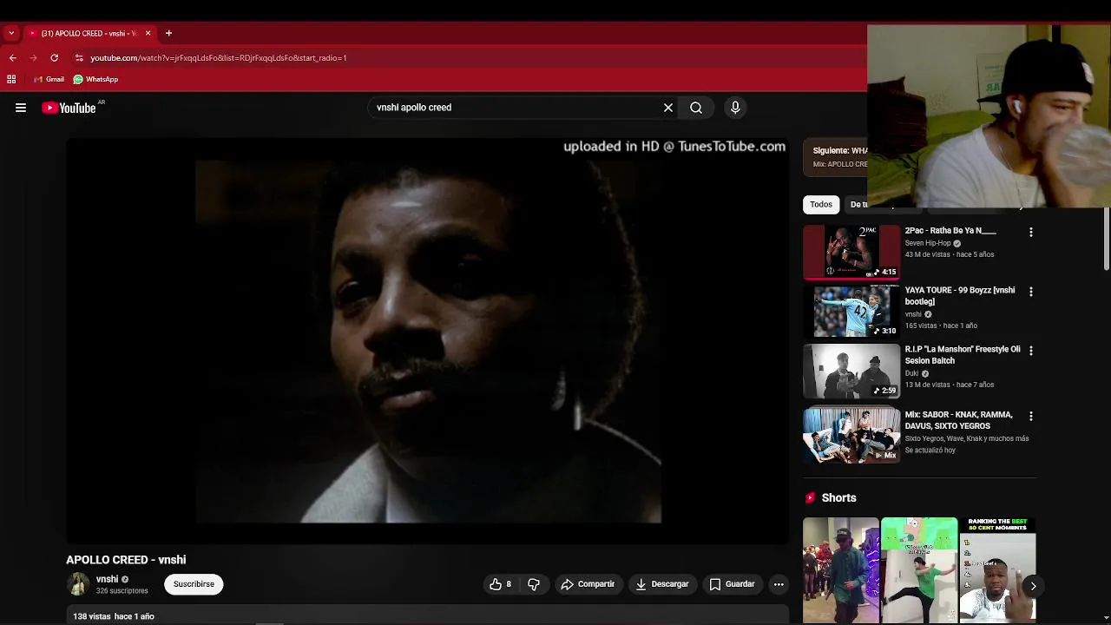Subscribe to vnshi with Suscribirse

(194, 584)
